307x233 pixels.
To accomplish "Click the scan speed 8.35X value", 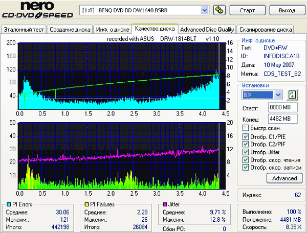I will tap(294, 227).
